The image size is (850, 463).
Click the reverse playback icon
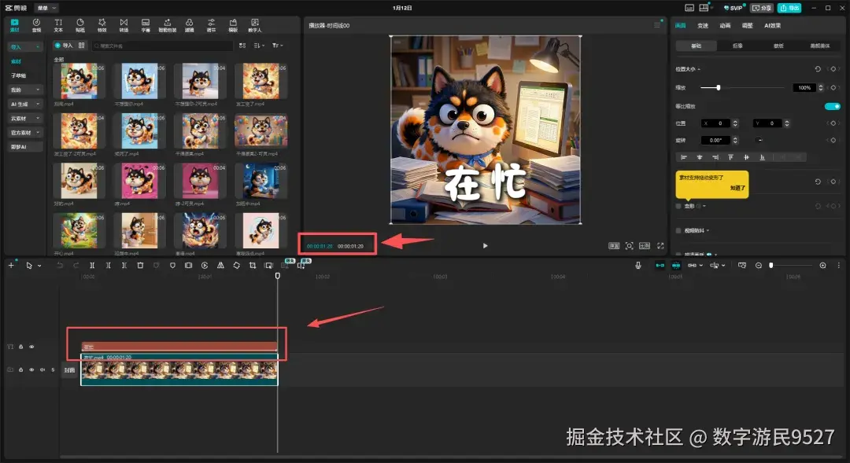(205, 266)
